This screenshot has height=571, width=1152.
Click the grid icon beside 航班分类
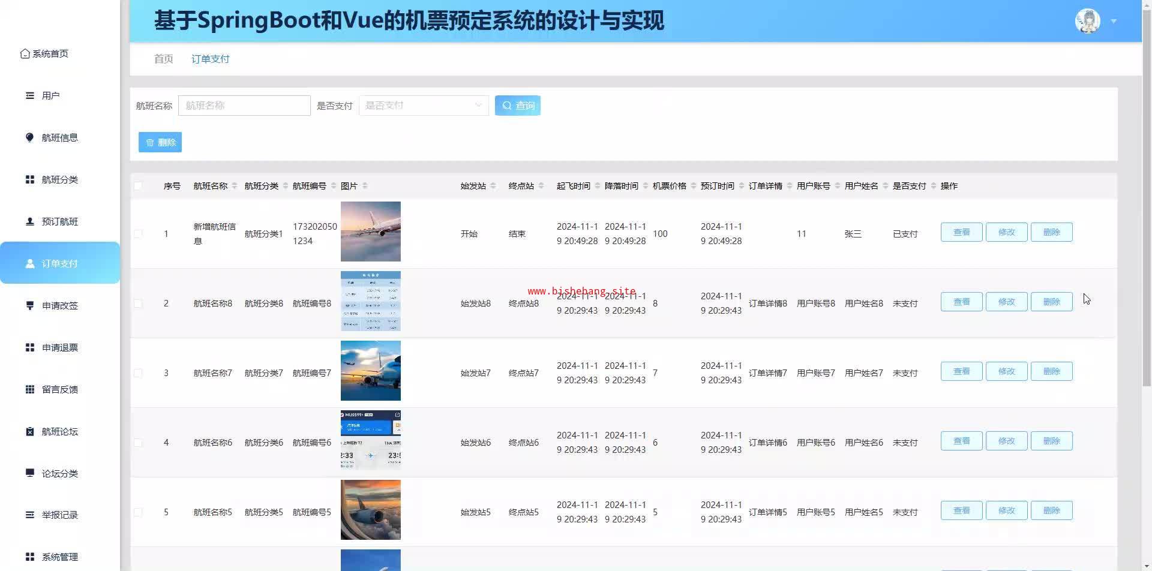pyautogui.click(x=30, y=180)
